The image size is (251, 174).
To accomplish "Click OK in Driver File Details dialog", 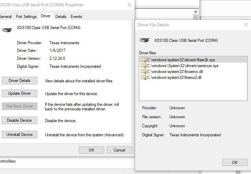I will point(235,163).
